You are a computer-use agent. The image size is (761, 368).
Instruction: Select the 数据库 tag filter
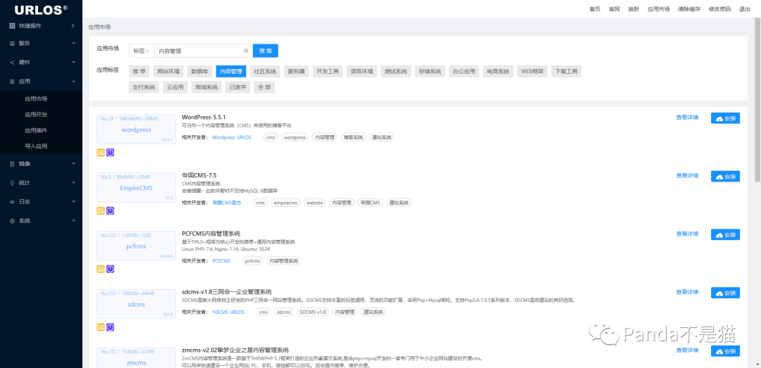(x=199, y=72)
